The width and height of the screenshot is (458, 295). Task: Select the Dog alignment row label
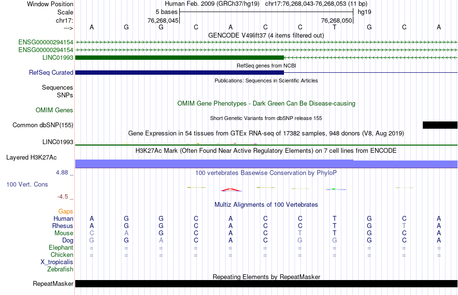click(x=67, y=241)
